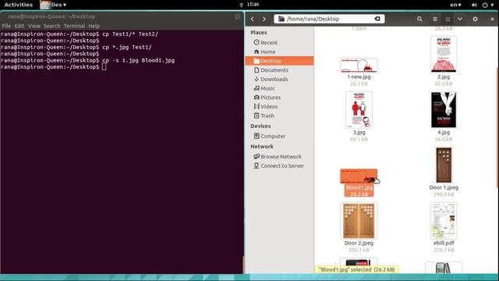499x281 pixels.
Task: Open the Terminal menu in the terminal menubar
Action: point(74,26)
